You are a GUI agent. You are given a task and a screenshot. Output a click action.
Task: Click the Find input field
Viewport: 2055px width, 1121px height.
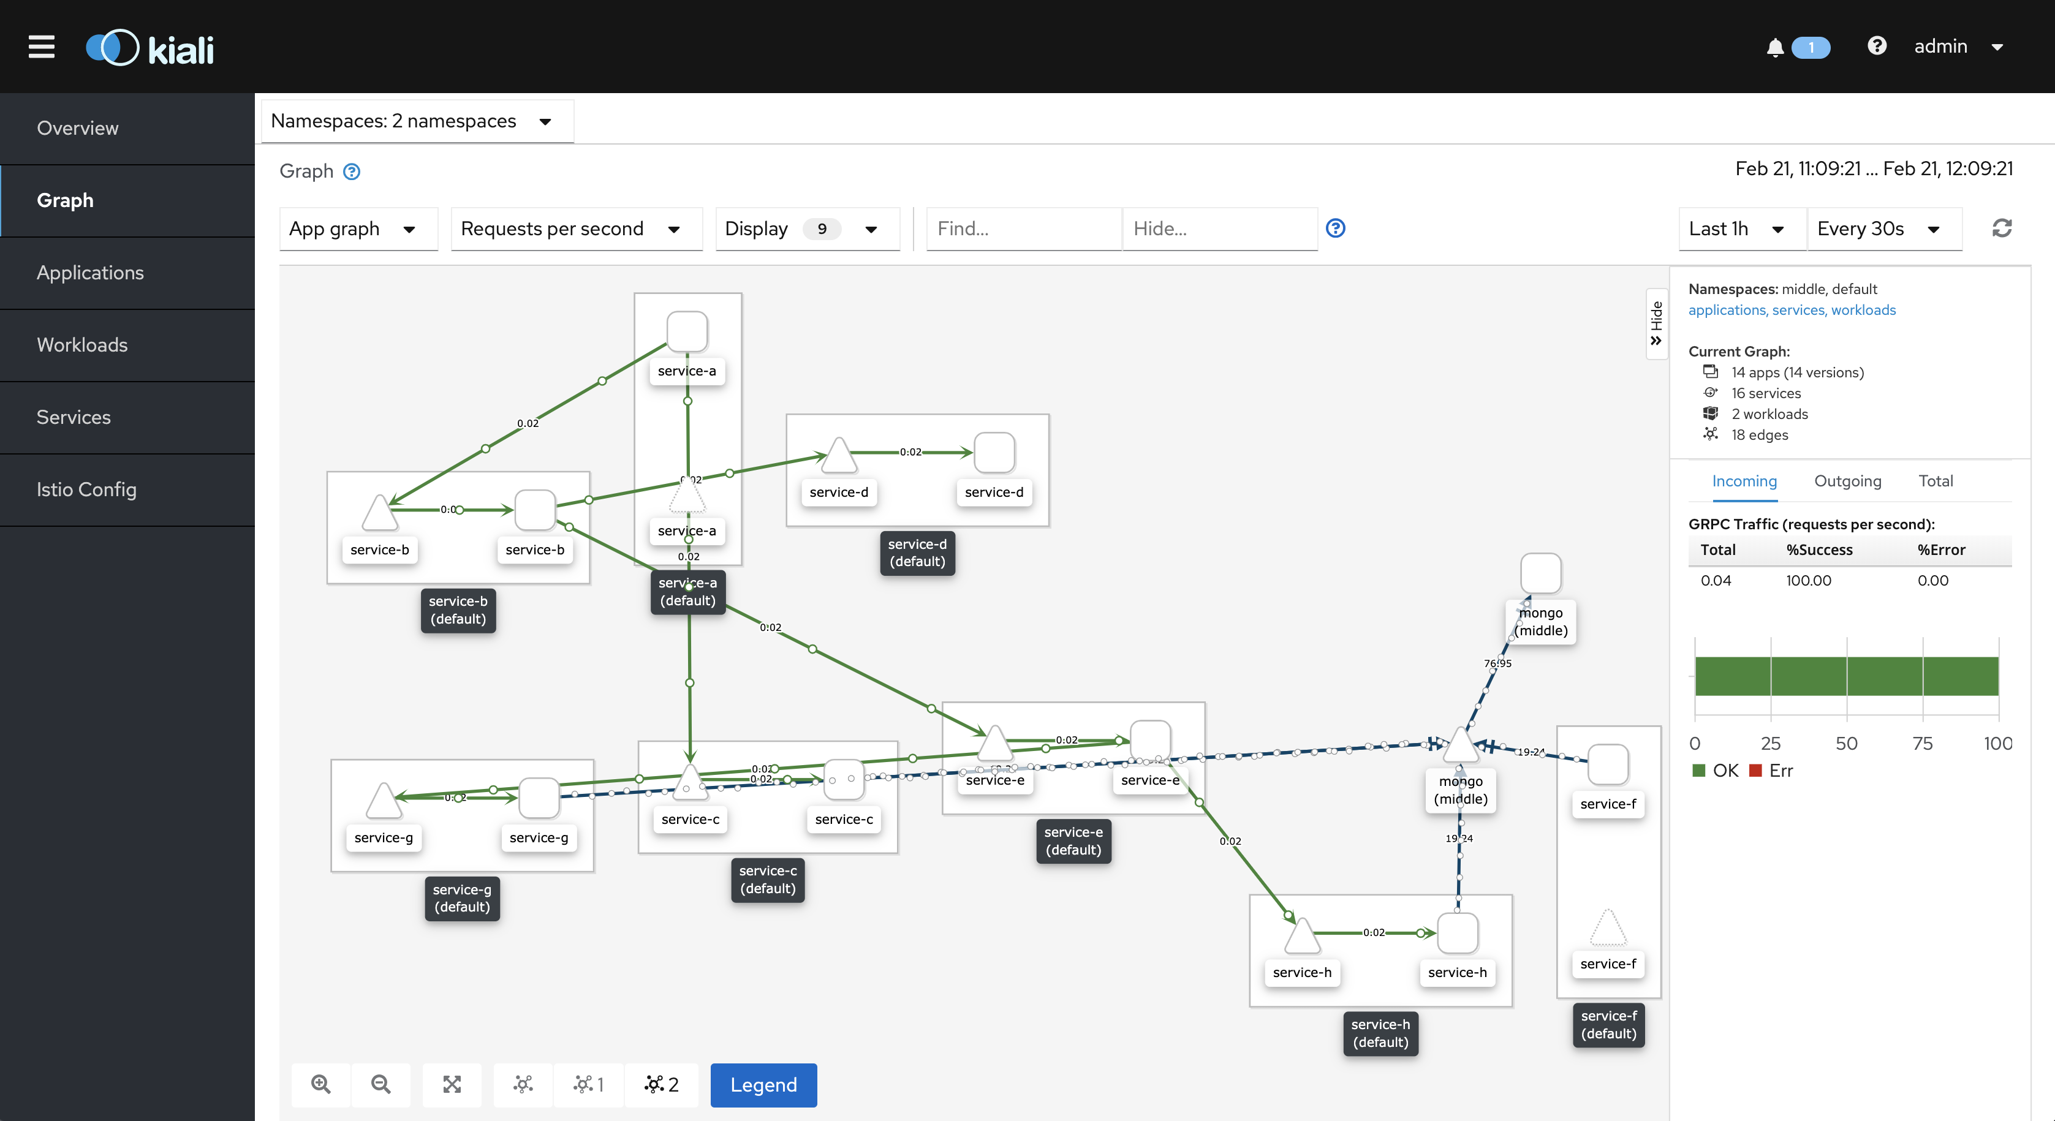pyautogui.click(x=1024, y=229)
